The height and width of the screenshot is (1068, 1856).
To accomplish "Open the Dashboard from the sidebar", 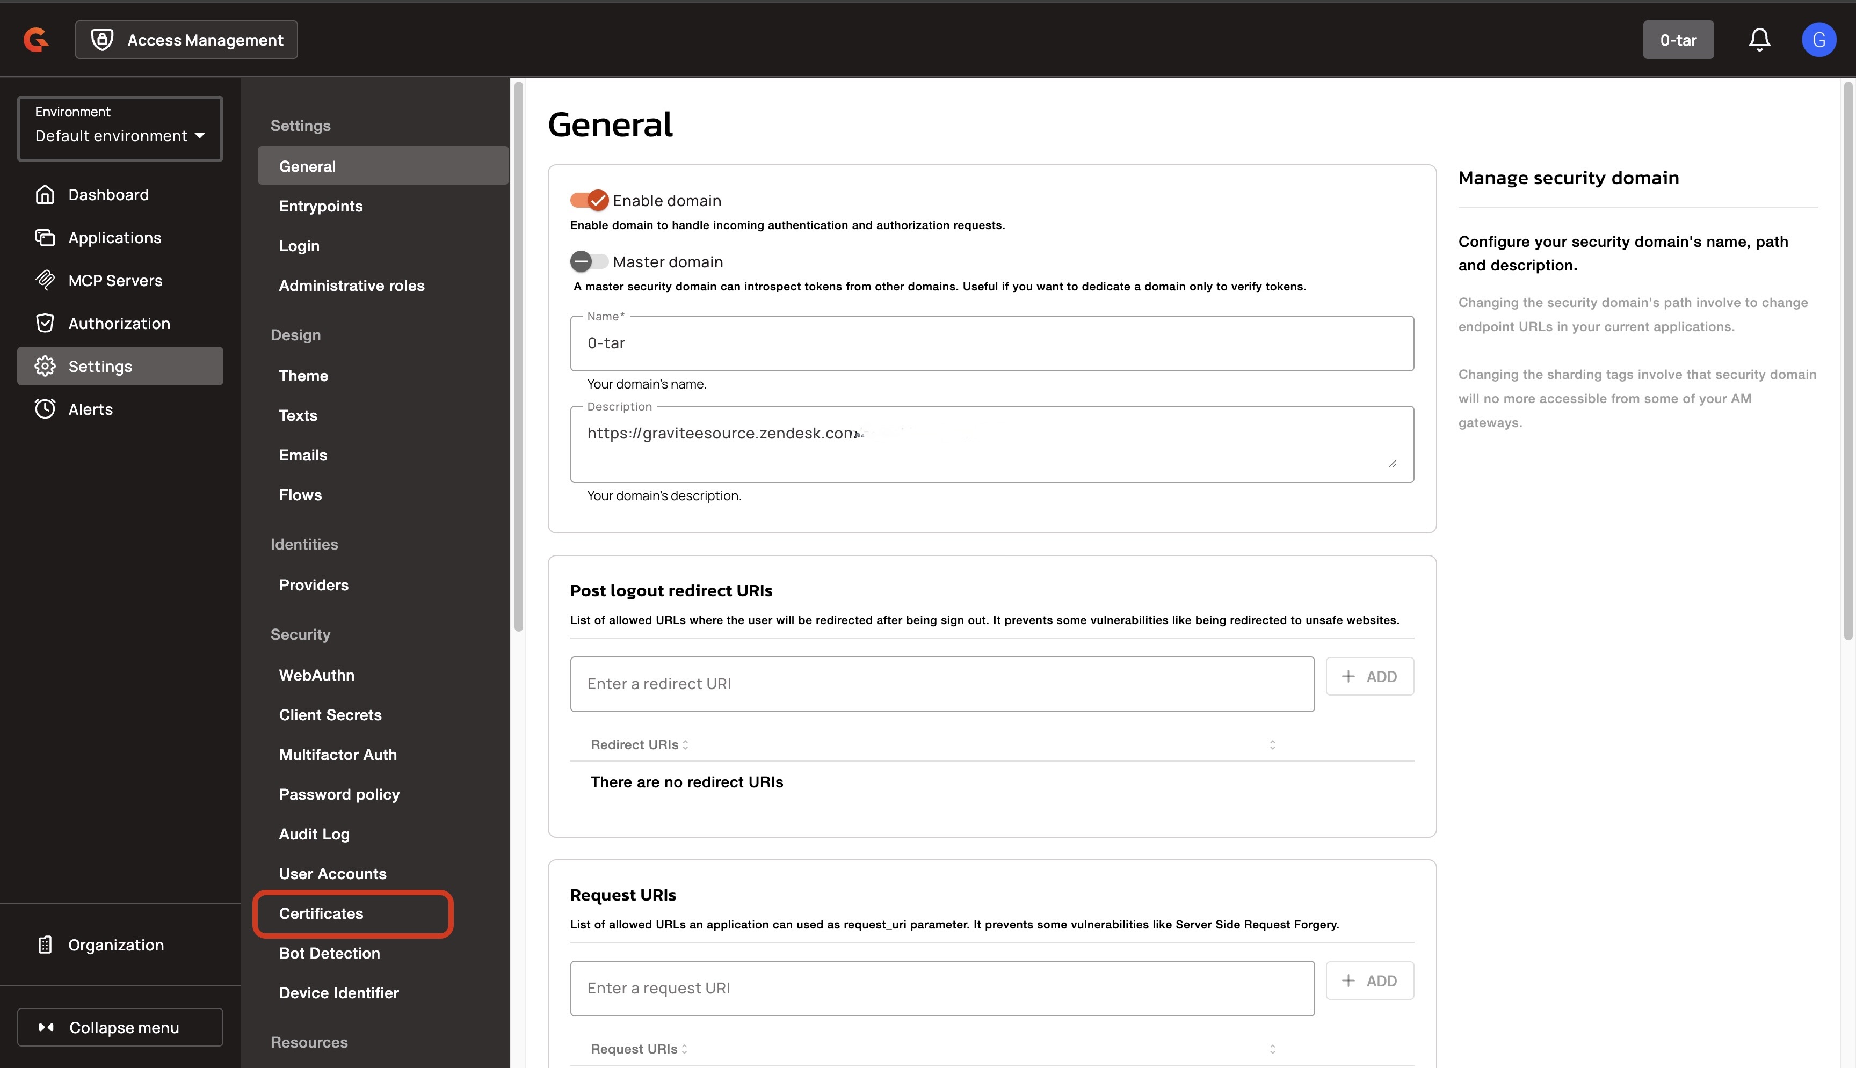I will 108,194.
